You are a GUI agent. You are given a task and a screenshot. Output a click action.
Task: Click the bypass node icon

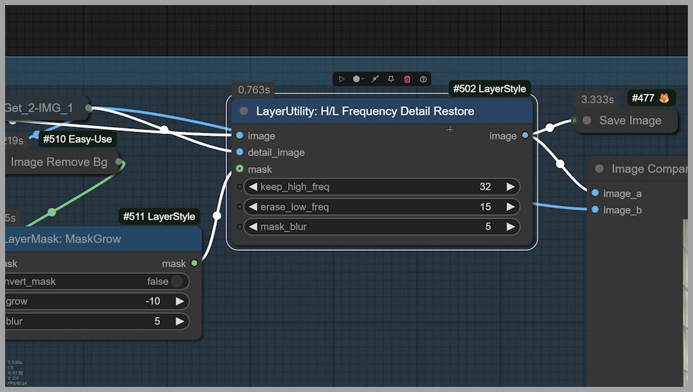[375, 79]
